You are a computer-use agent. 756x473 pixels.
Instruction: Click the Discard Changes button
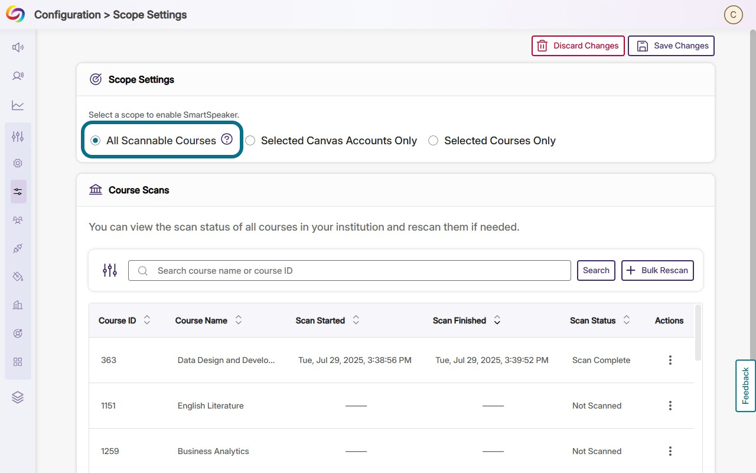(x=578, y=46)
